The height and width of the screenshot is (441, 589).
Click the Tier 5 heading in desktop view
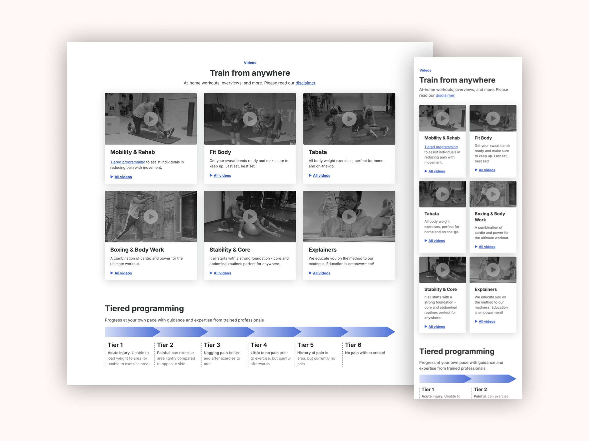coord(306,345)
